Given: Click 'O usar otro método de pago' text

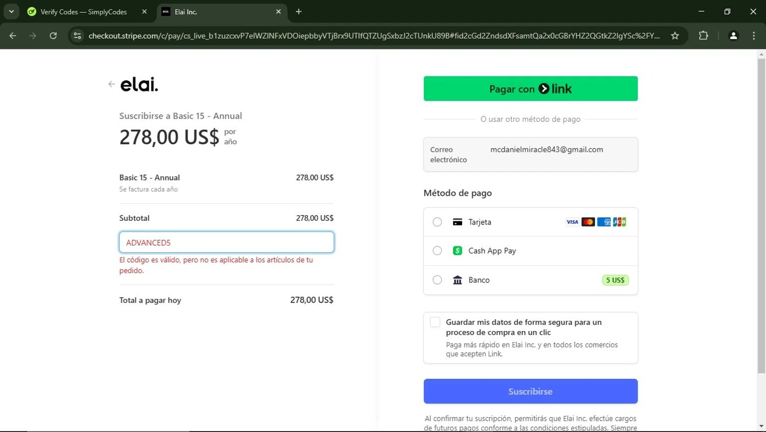Looking at the screenshot, I should pos(531,119).
